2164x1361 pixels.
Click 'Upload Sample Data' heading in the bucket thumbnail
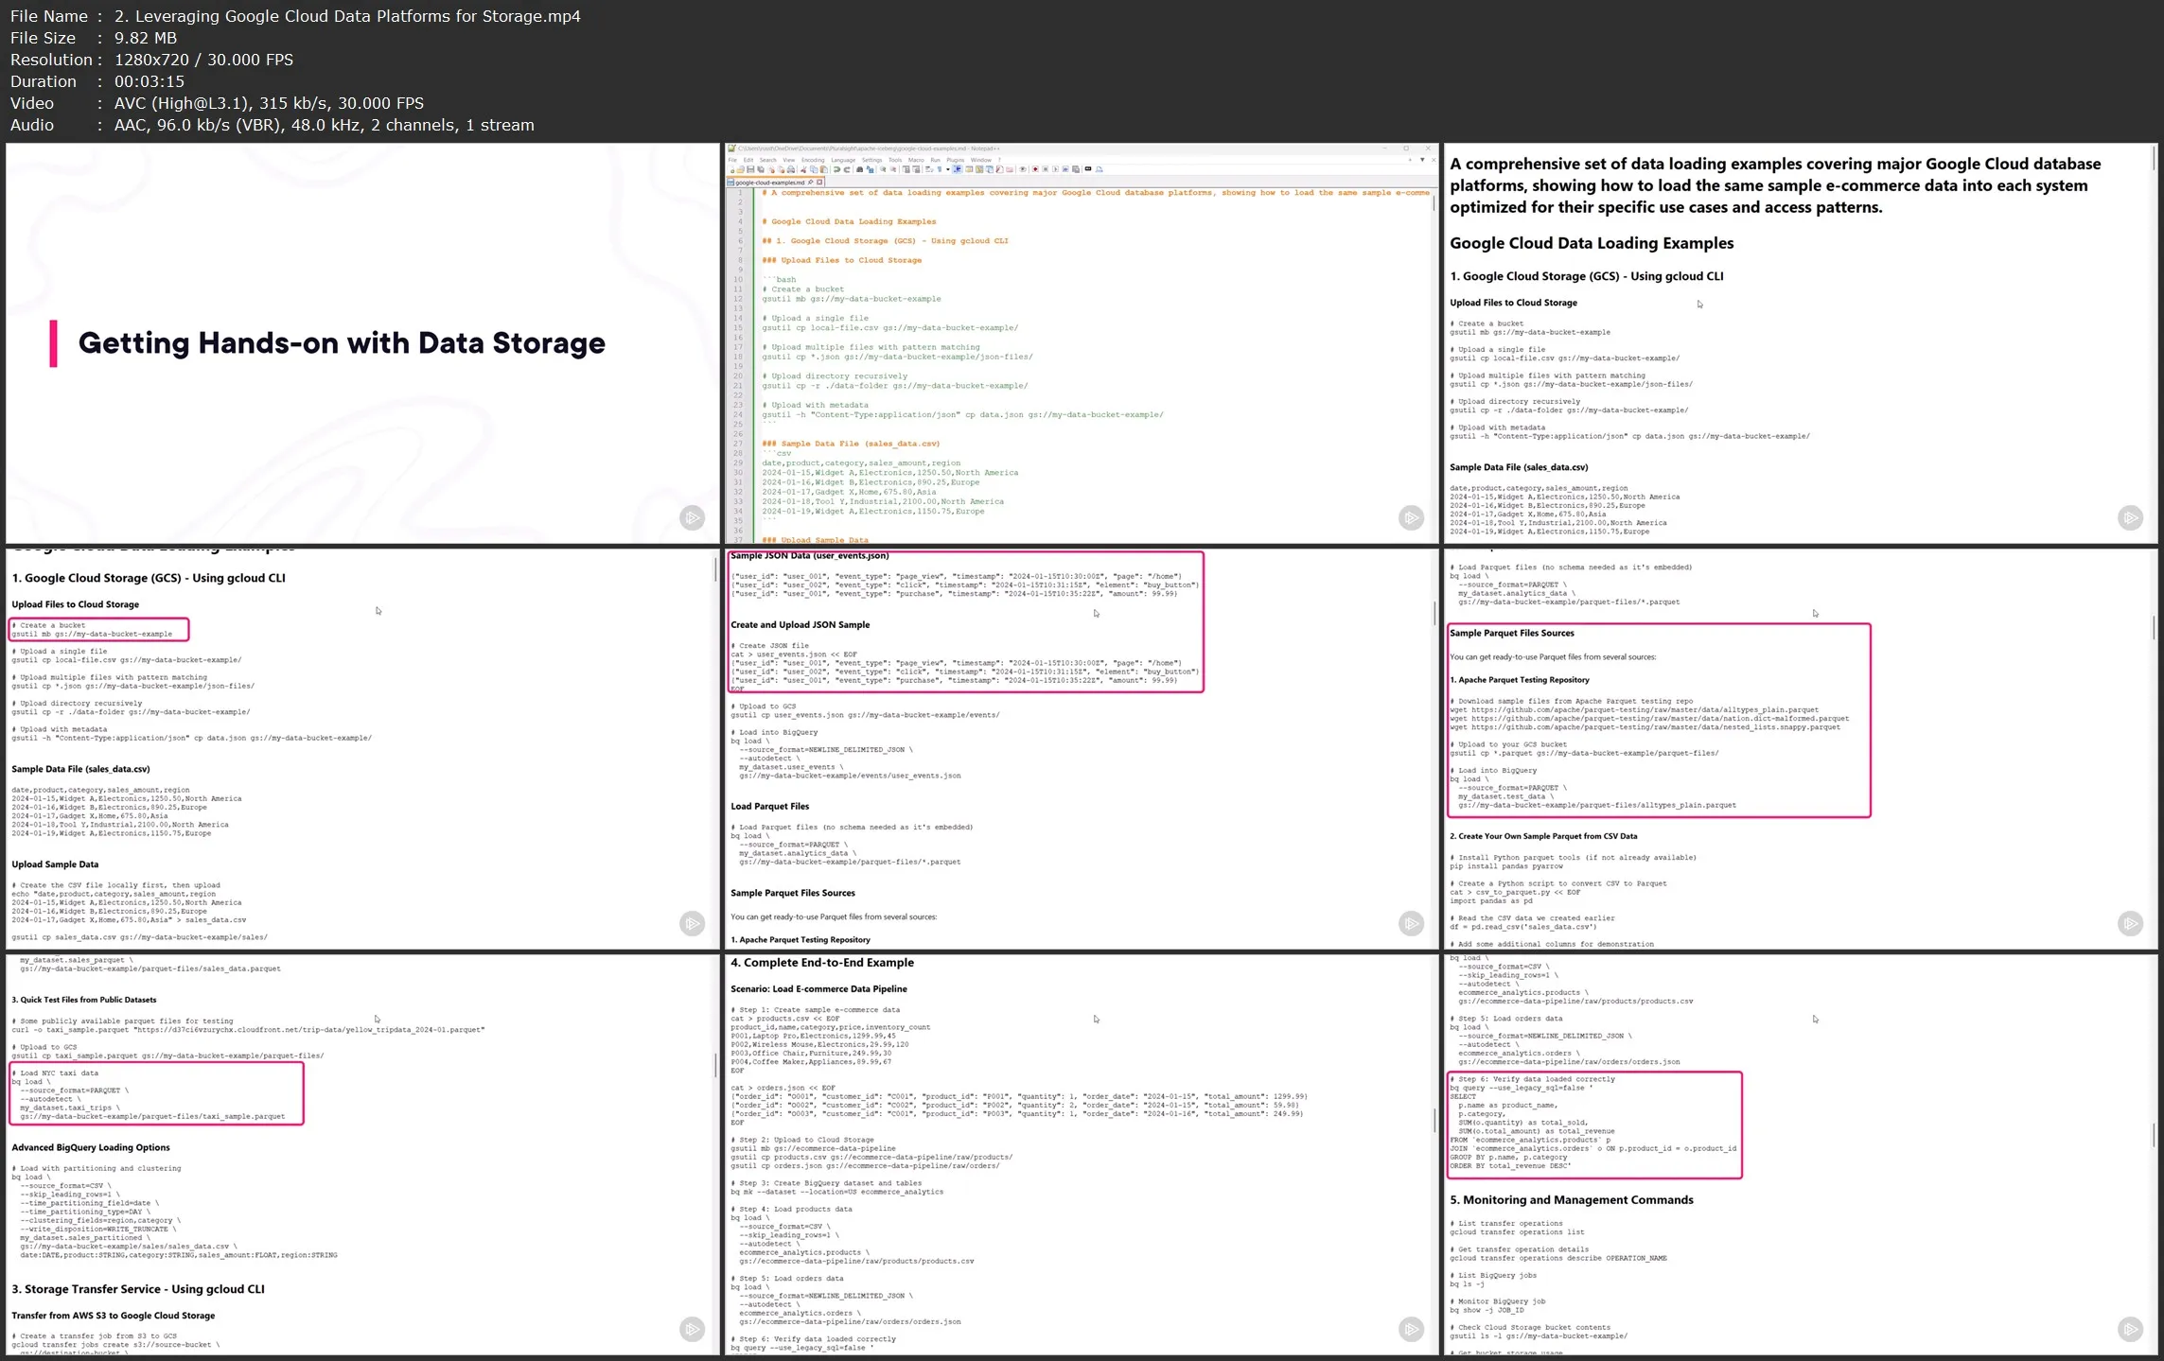coord(55,864)
